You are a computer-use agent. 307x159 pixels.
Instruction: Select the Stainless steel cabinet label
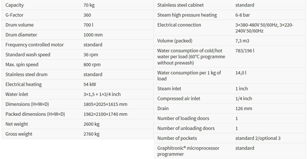[180, 5]
